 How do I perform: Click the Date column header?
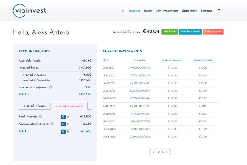106,60
